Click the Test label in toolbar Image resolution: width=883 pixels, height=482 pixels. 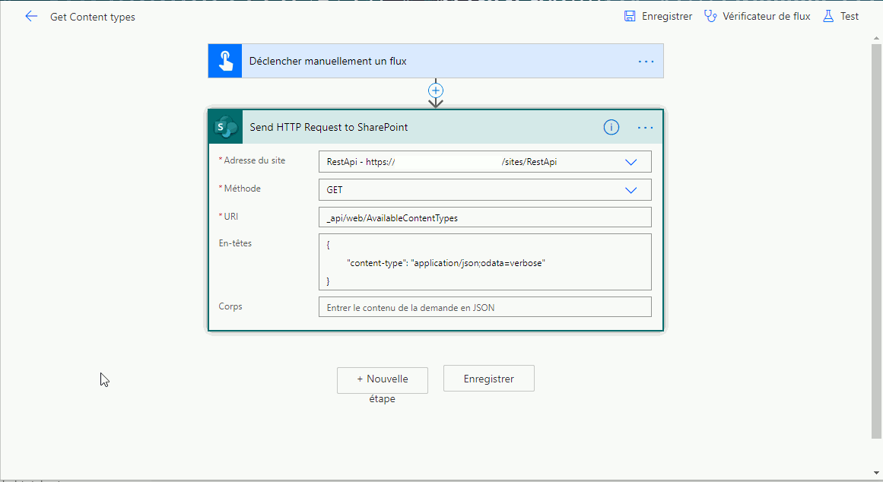850,16
